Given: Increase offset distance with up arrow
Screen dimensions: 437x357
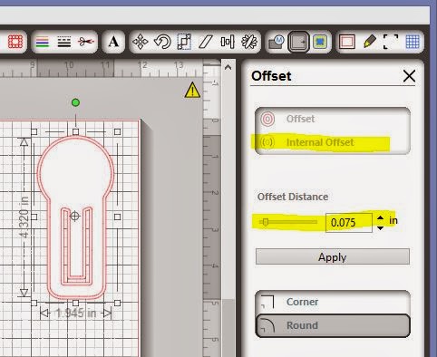Looking at the screenshot, I should 381,217.
